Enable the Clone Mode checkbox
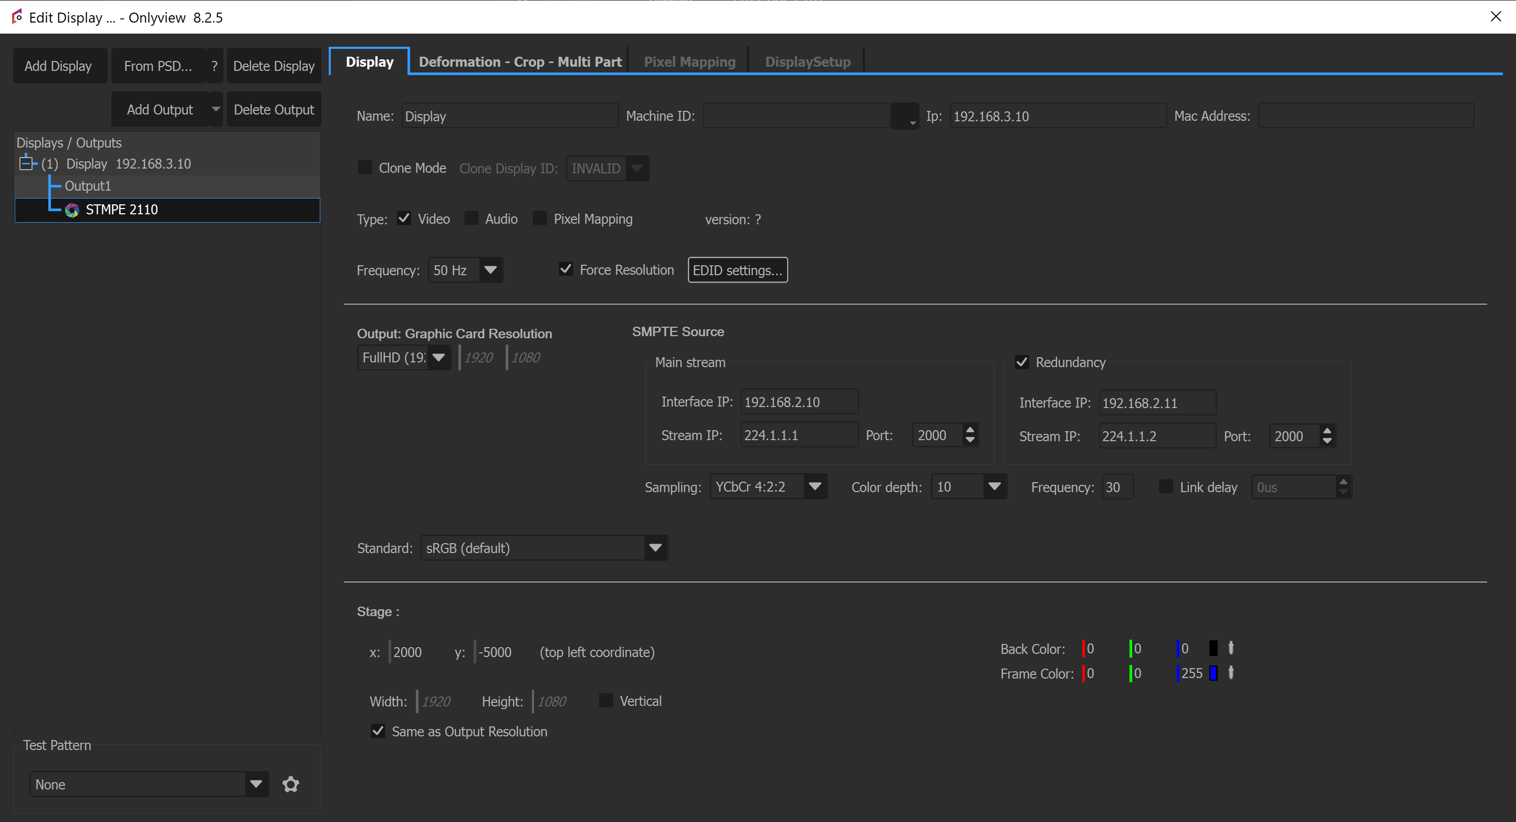 coord(365,168)
